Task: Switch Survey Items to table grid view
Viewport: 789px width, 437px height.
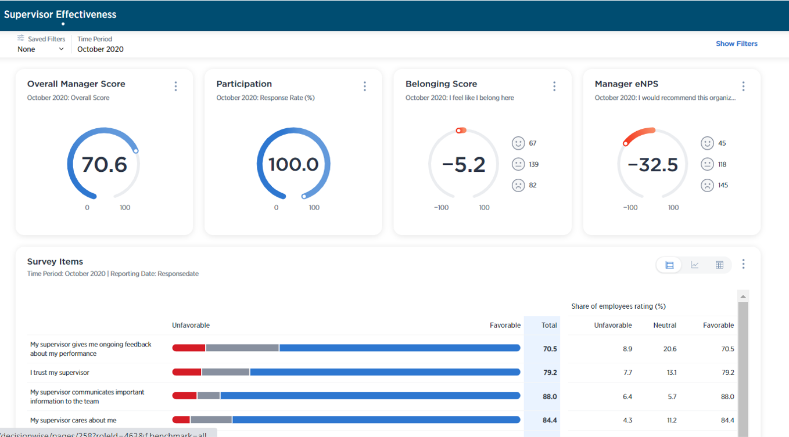Action: click(x=719, y=265)
